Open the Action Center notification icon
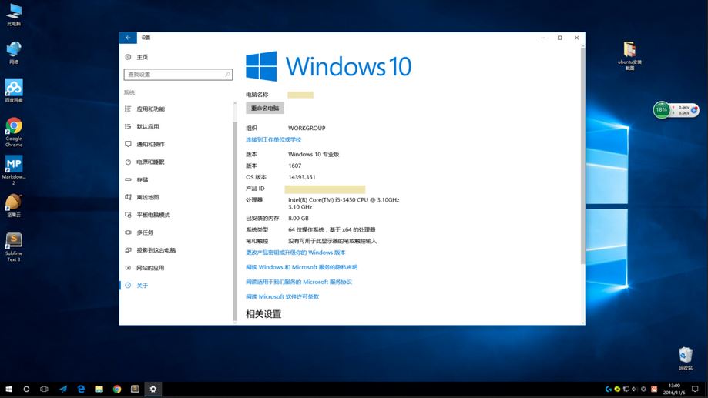This screenshot has width=708, height=398. [695, 389]
